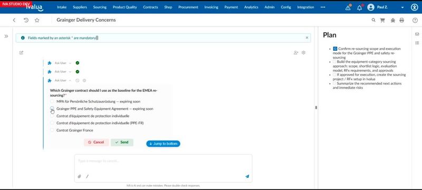Open the Suppliers menu

tap(80, 7)
